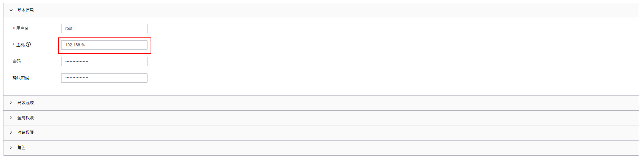Click the 用户名 field label
Image resolution: width=641 pixels, height=157 pixels.
coord(22,29)
